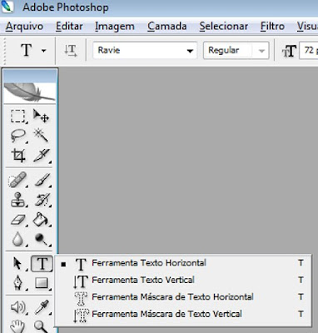Choose the Magic Wand tool

point(41,136)
